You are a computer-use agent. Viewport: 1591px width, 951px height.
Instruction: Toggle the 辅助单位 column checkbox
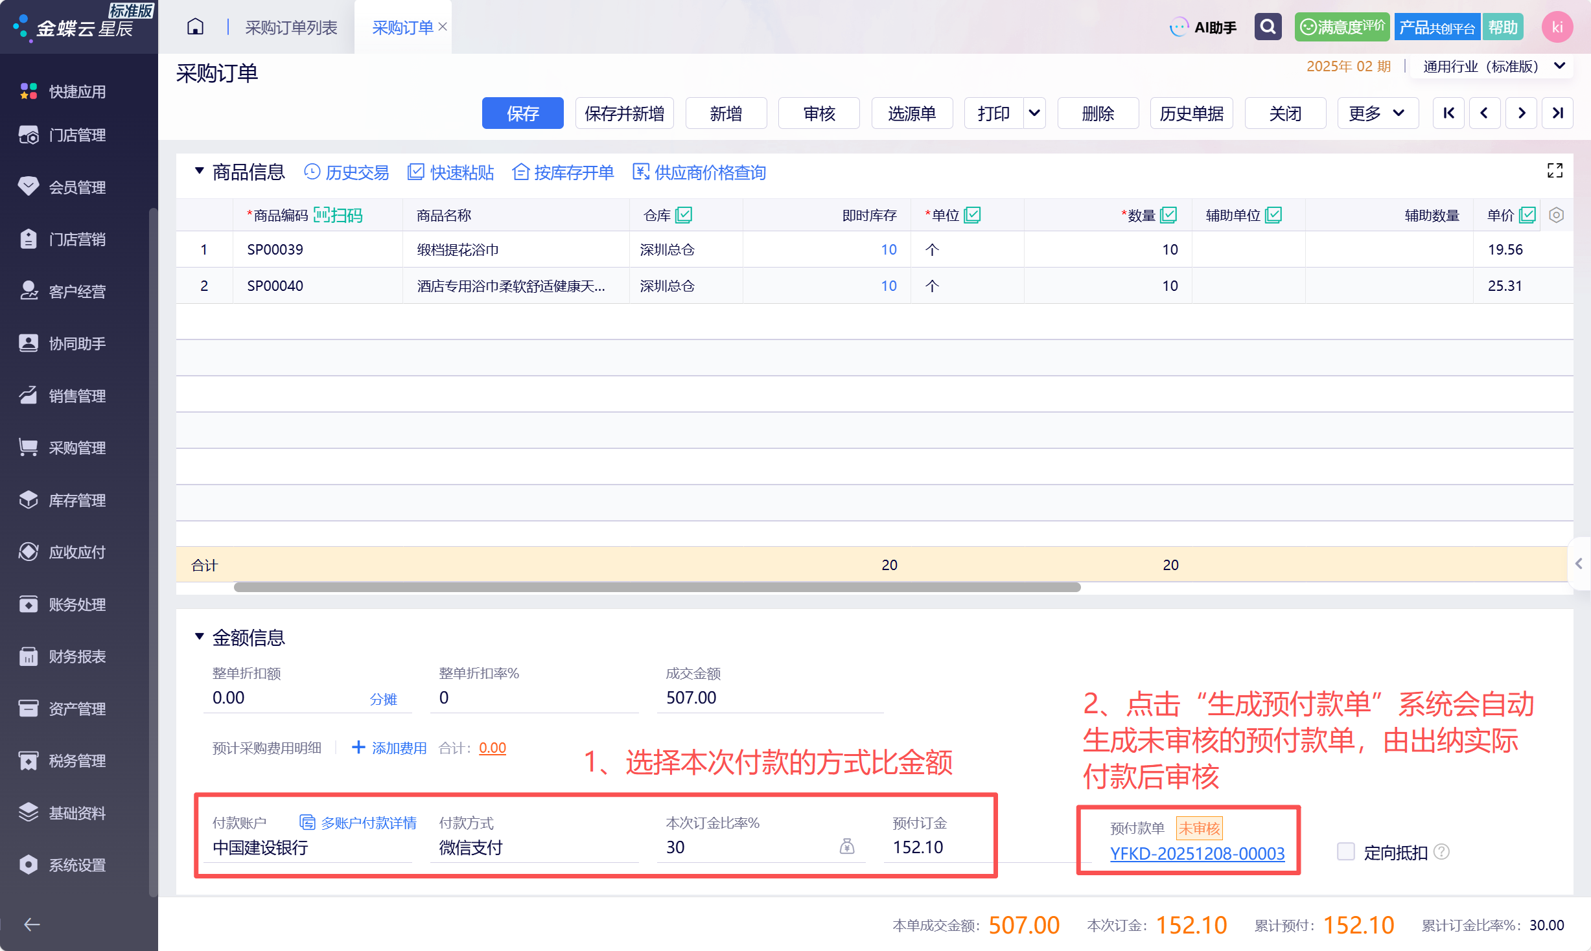[1273, 215]
